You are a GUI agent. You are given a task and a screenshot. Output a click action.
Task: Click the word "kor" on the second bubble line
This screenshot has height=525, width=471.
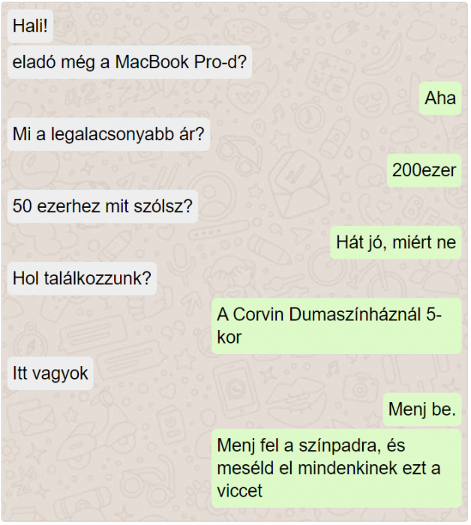pos(229,337)
